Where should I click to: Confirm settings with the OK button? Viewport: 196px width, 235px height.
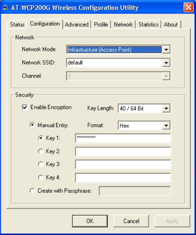[x=90, y=221]
